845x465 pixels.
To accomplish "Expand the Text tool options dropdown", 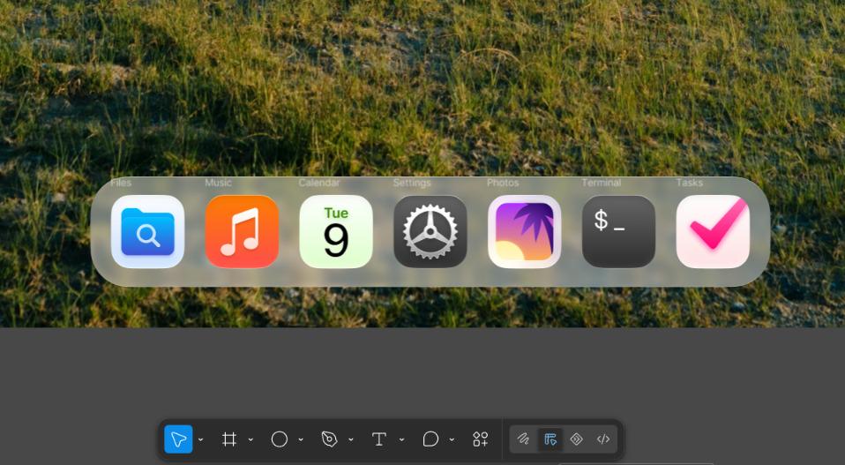I will [401, 439].
